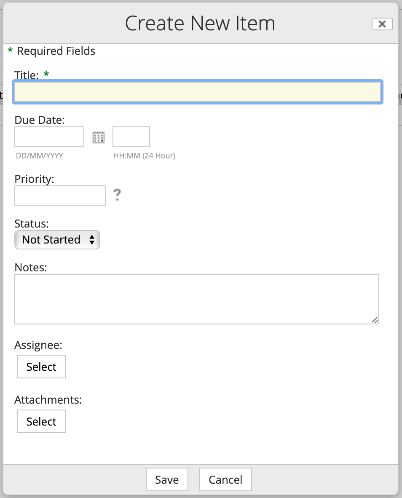This screenshot has width=402, height=498.
Task: Click the Priority help question mark icon
Action: [117, 195]
